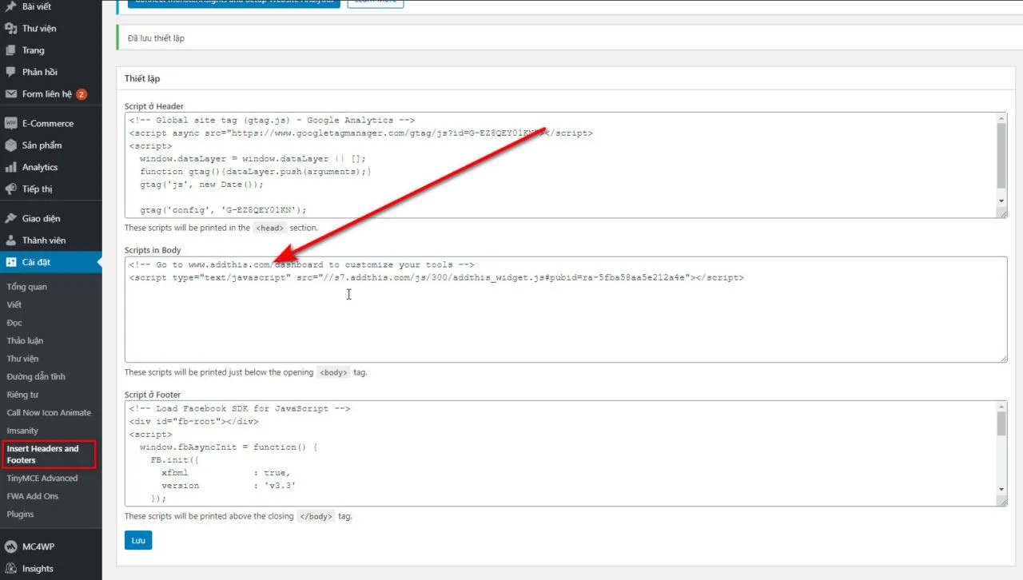Viewport: 1023px width, 580px height.
Task: Click the settings icon beside Cài đặt
Action: click(x=10, y=262)
